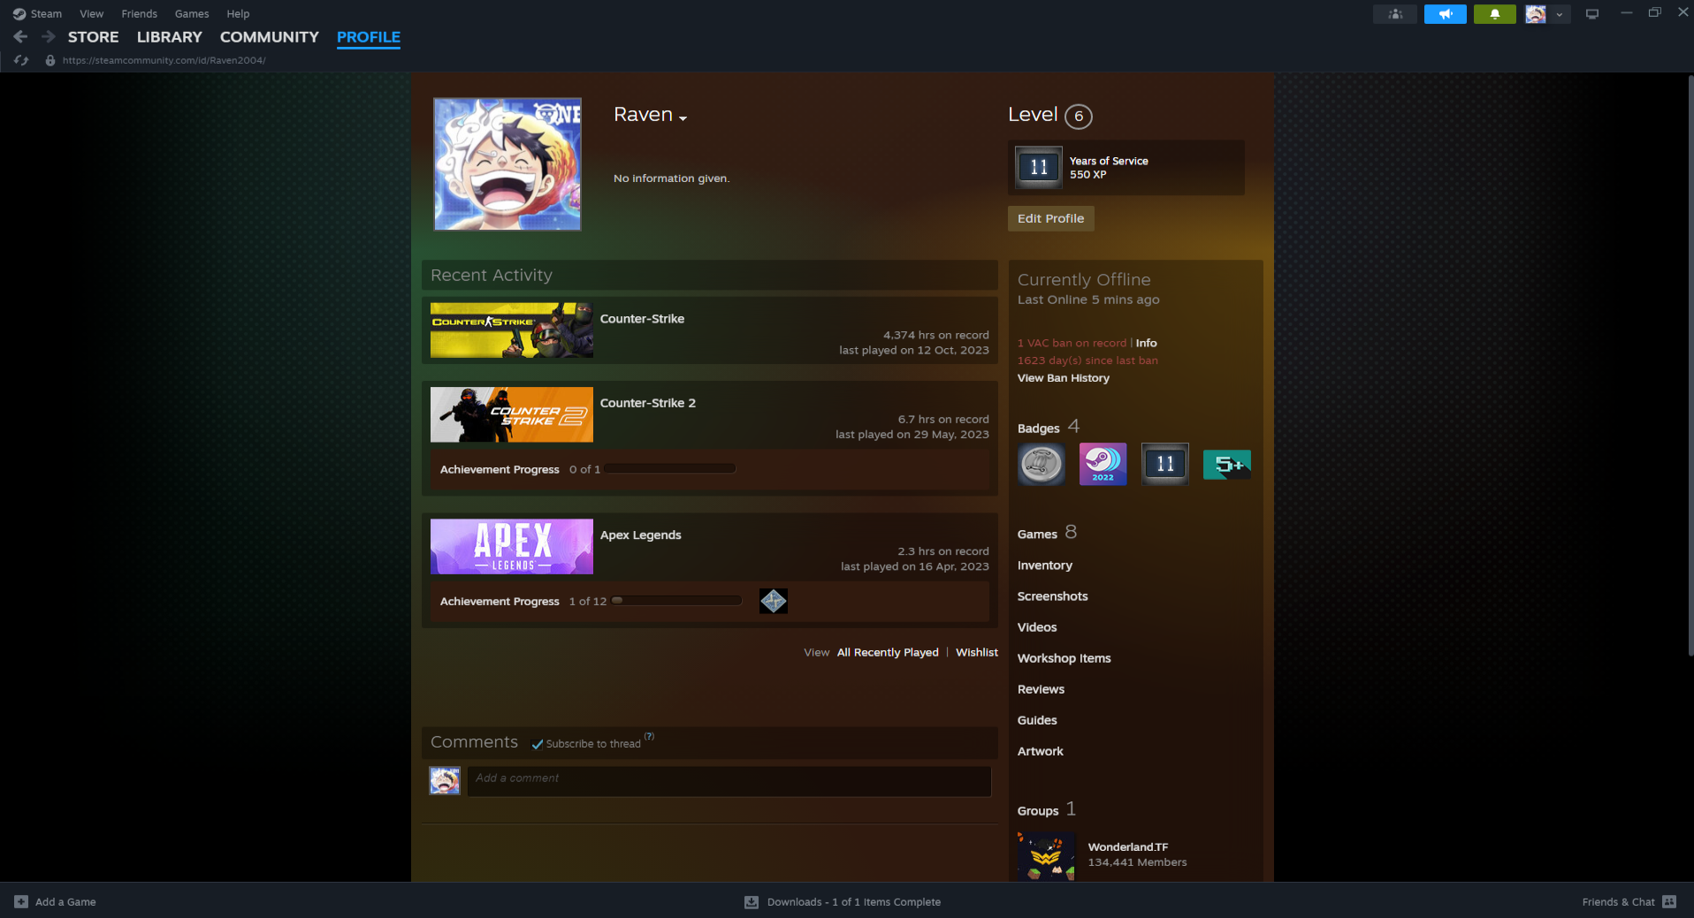Open the friends icon in top bar
1694x918 pixels.
click(x=1395, y=14)
